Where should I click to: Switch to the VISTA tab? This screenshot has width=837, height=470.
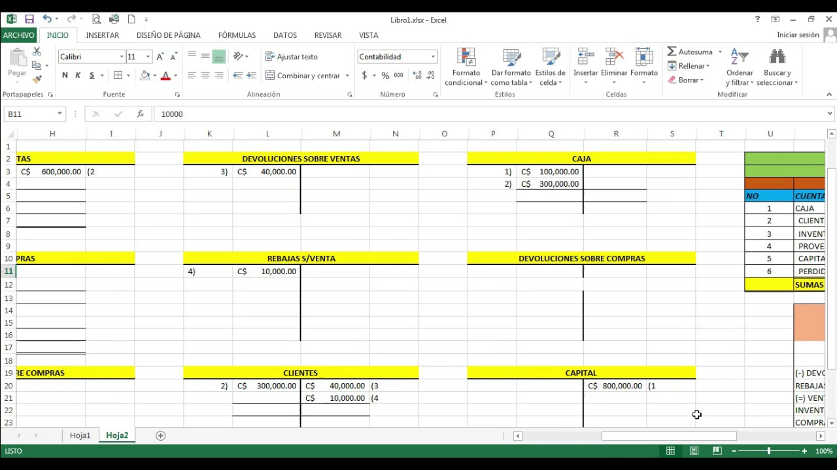[x=369, y=35]
